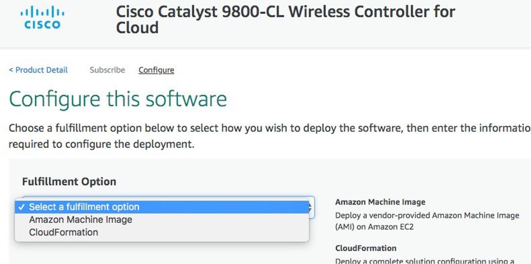This screenshot has height=264, width=531.
Task: Click the '(AMI) on Amazon EC2' text line
Action: click(x=374, y=227)
